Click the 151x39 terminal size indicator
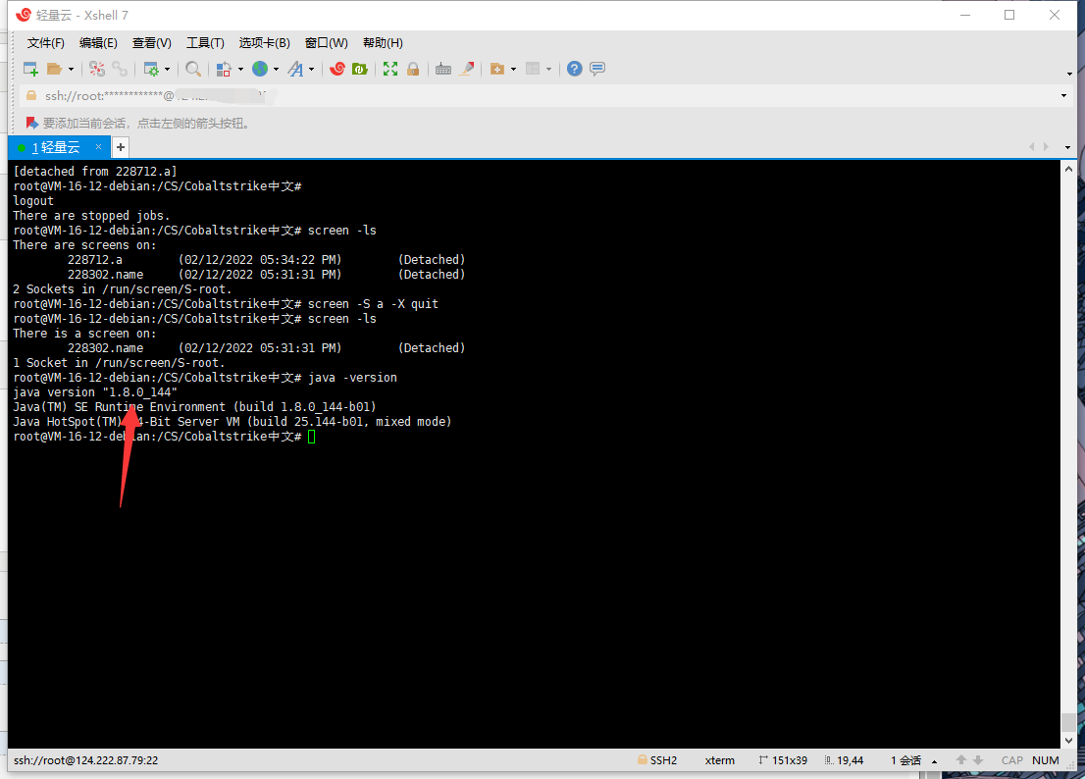This screenshot has height=779, width=1085. (783, 760)
